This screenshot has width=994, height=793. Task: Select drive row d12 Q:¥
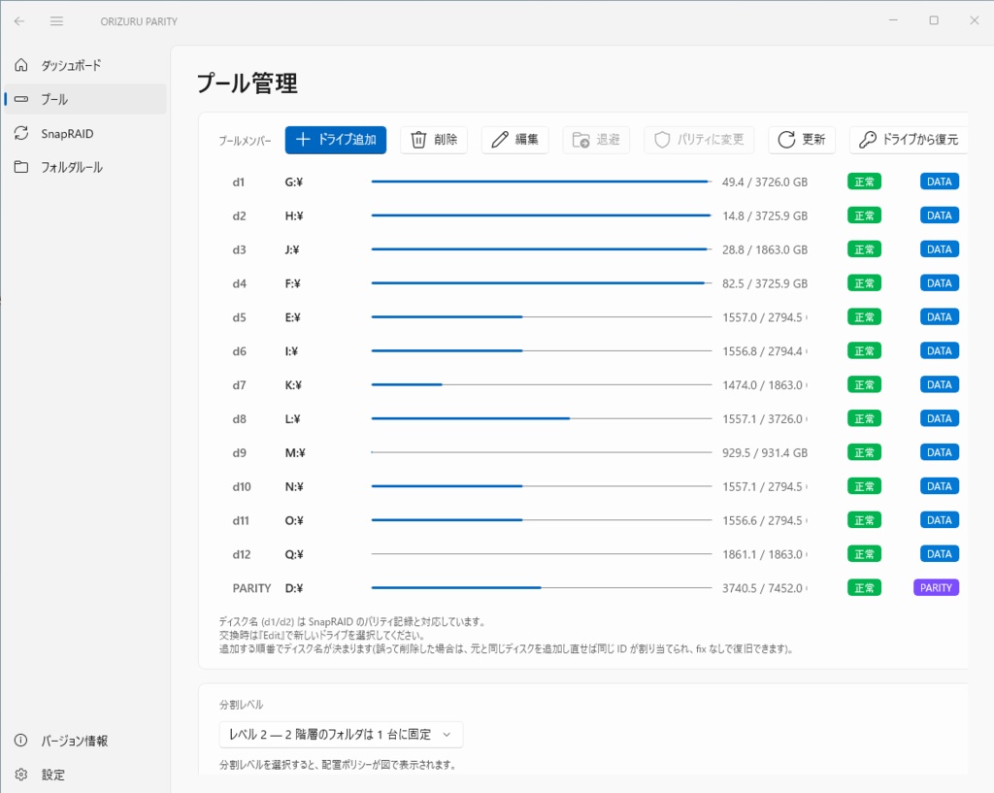[593, 554]
